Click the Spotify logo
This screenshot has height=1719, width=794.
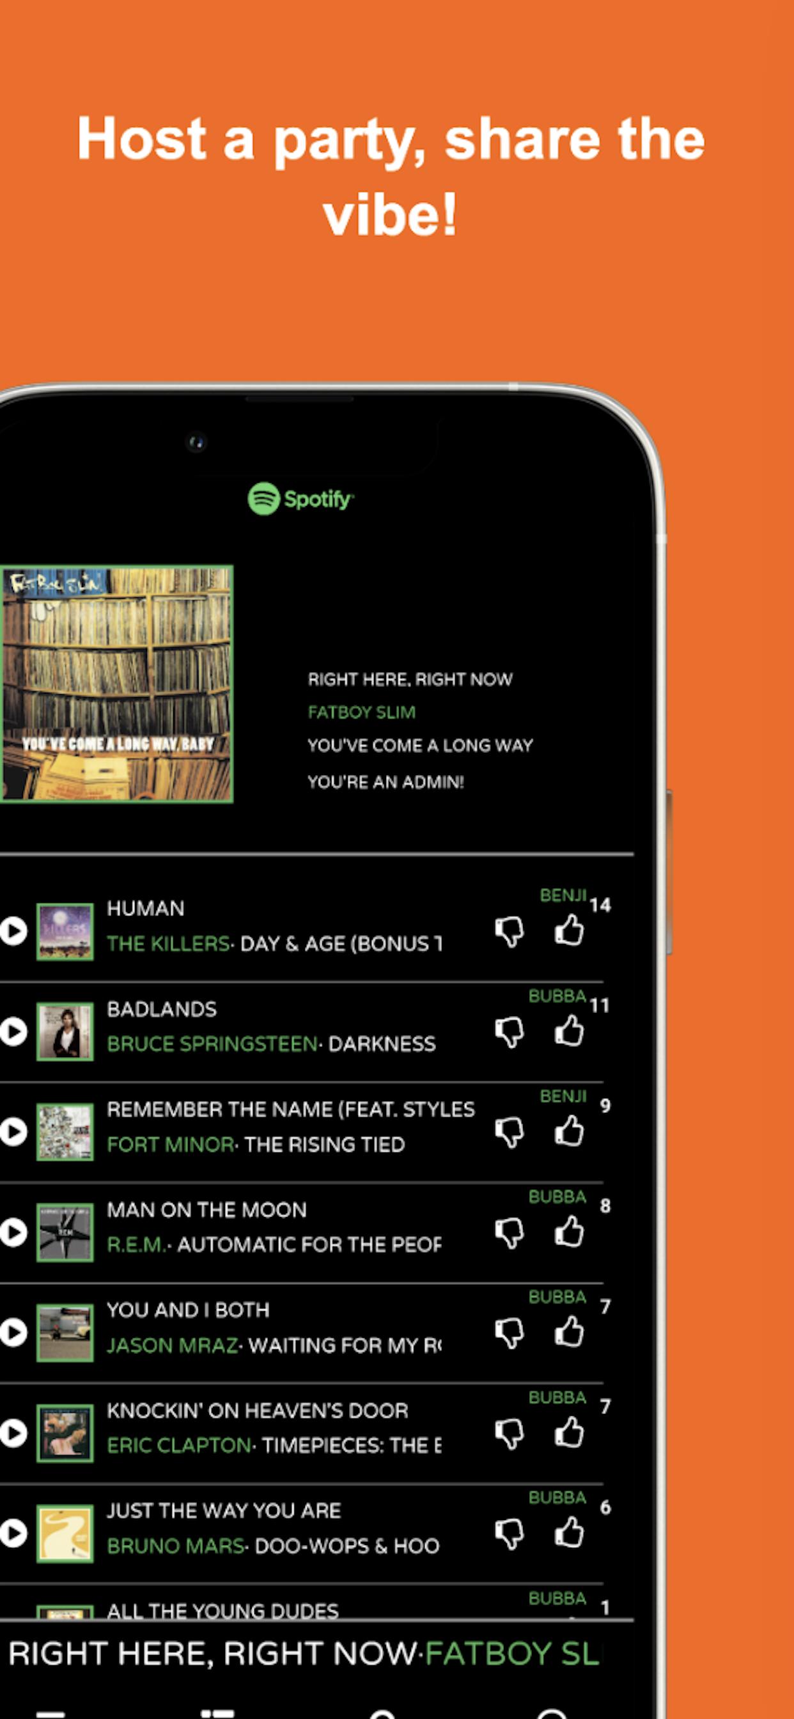[301, 498]
